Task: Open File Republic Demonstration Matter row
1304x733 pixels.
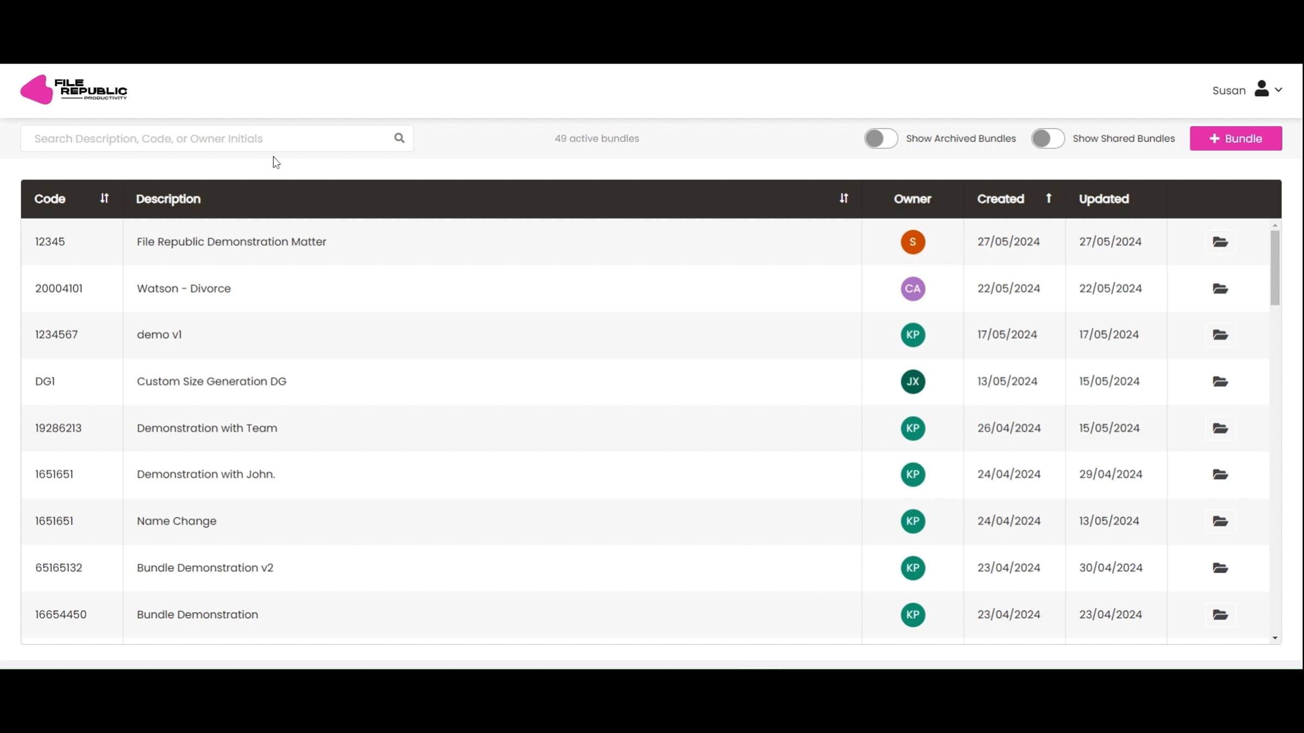Action: (x=231, y=242)
